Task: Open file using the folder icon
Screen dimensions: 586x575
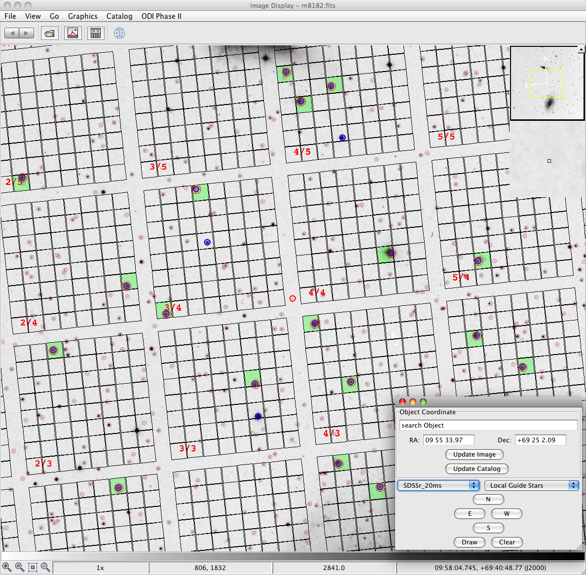Action: 49,33
